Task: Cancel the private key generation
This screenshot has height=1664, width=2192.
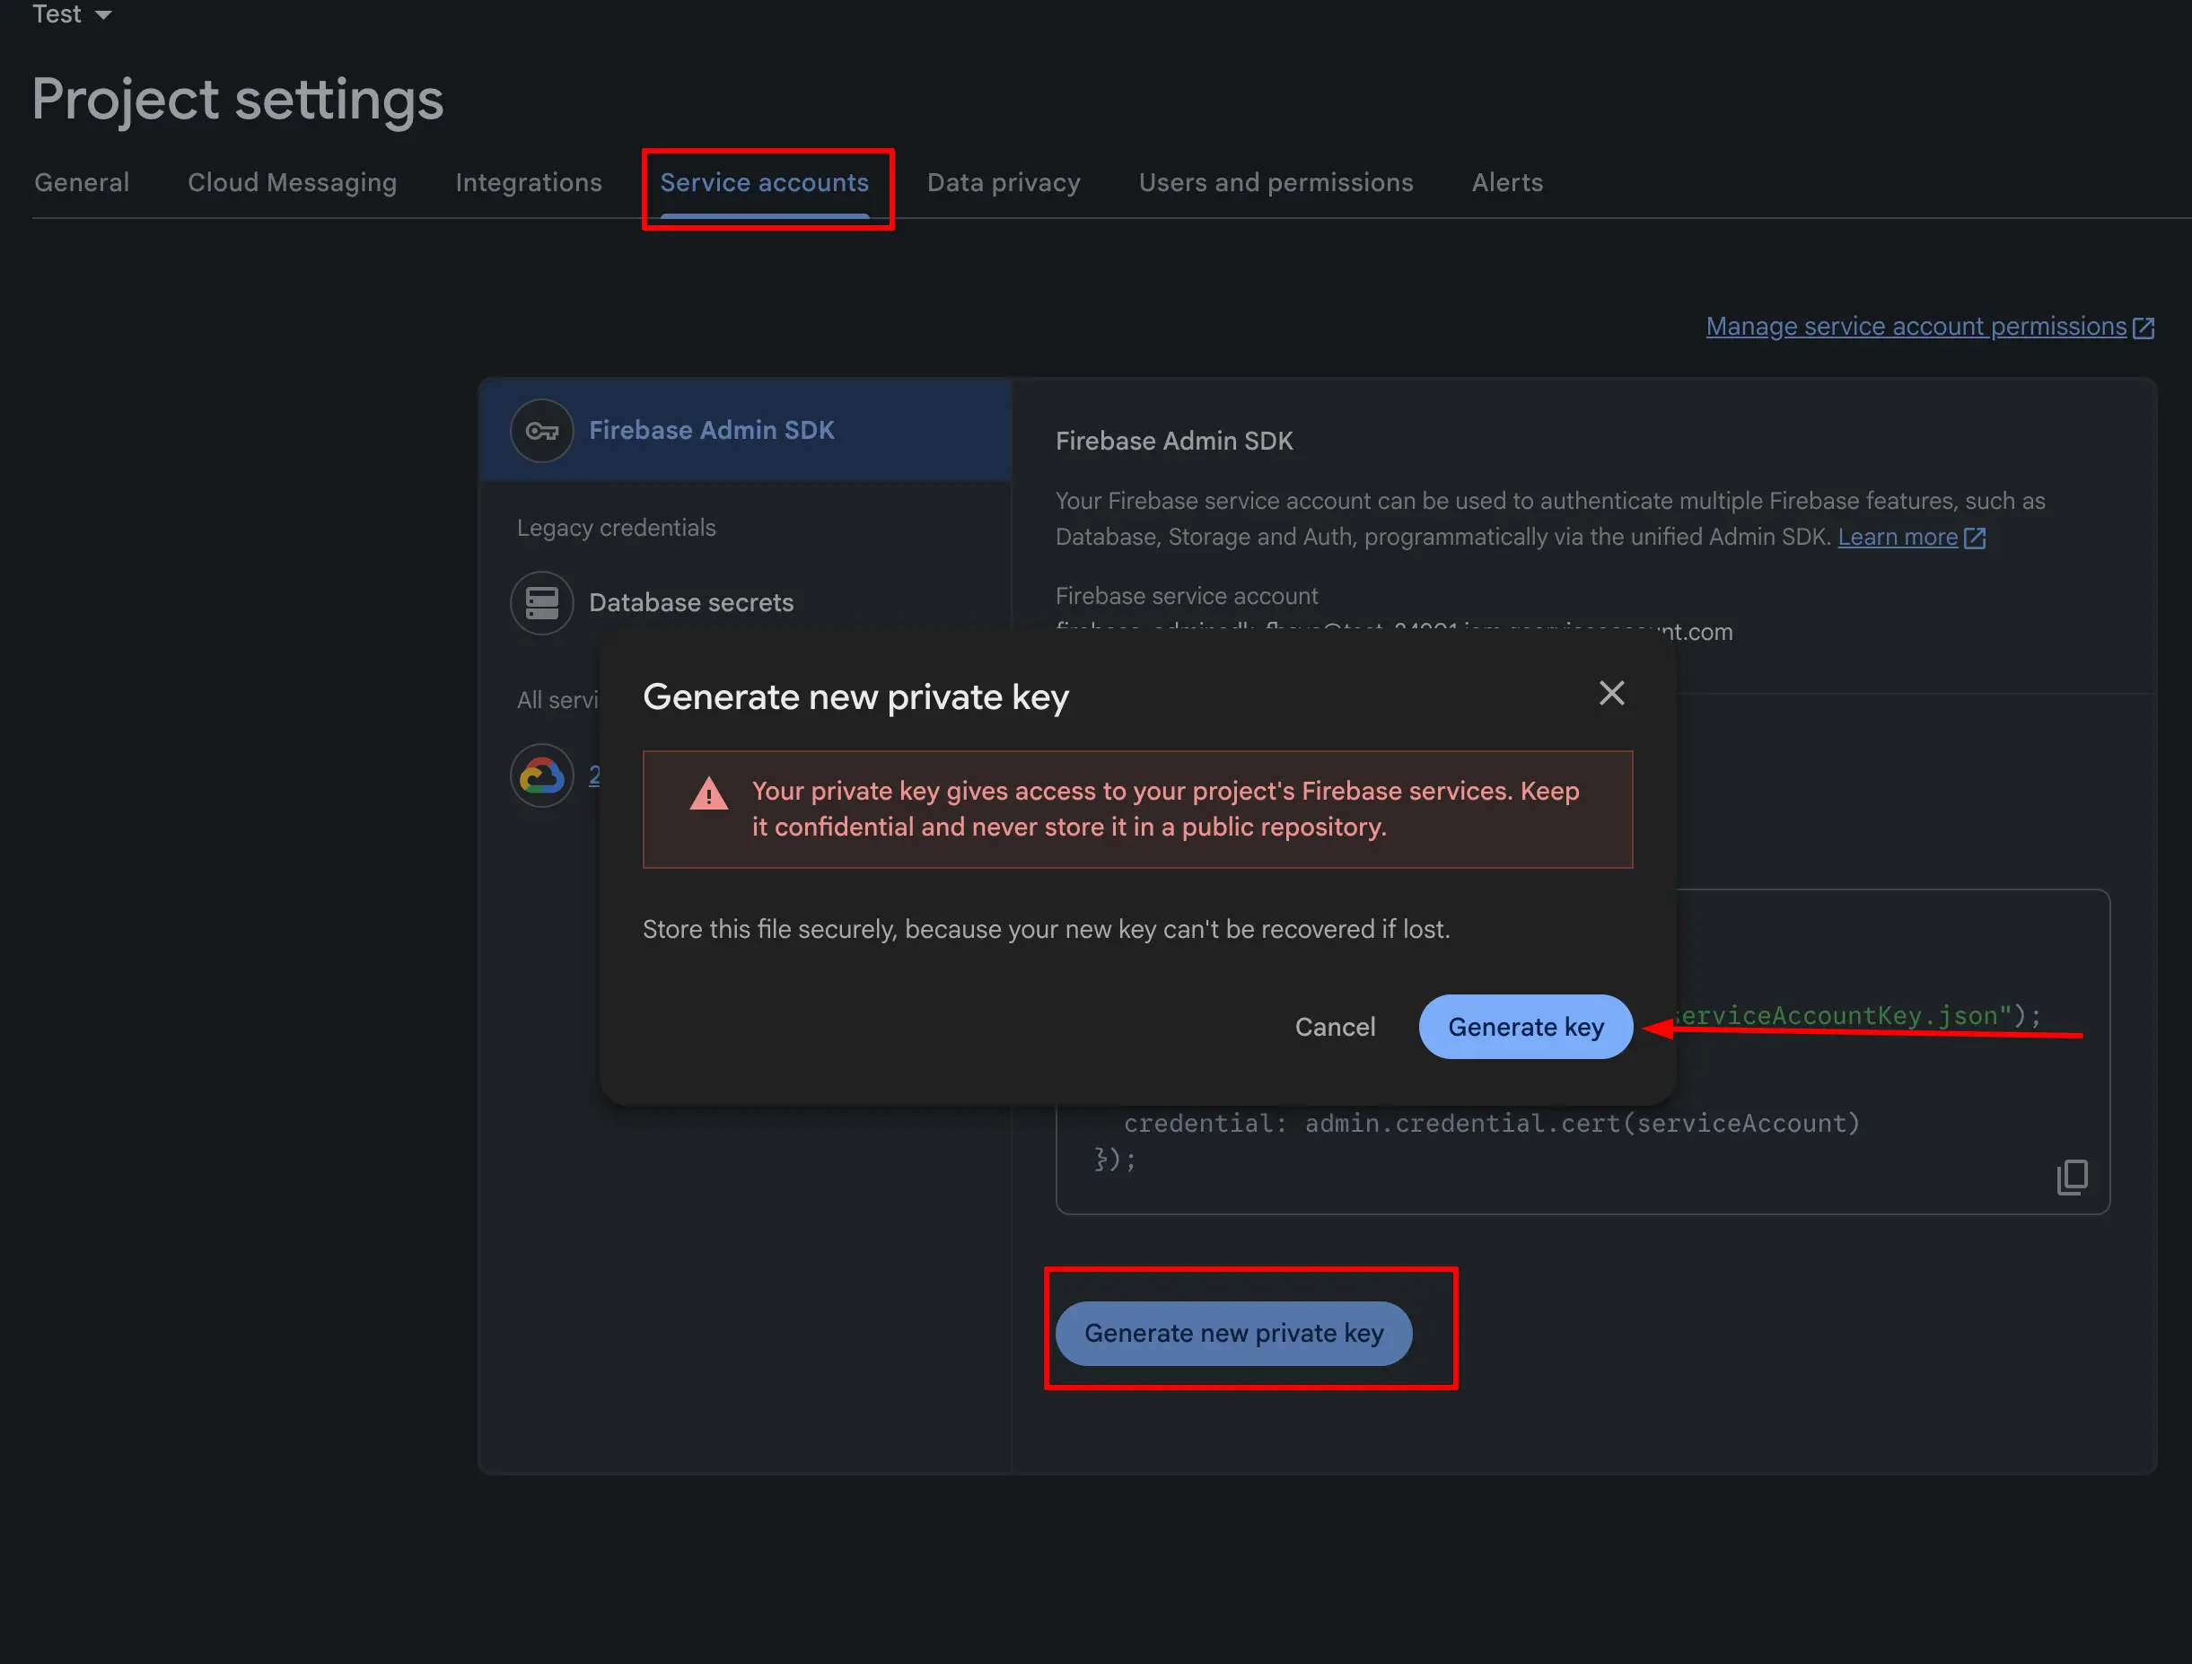Action: click(x=1335, y=1027)
